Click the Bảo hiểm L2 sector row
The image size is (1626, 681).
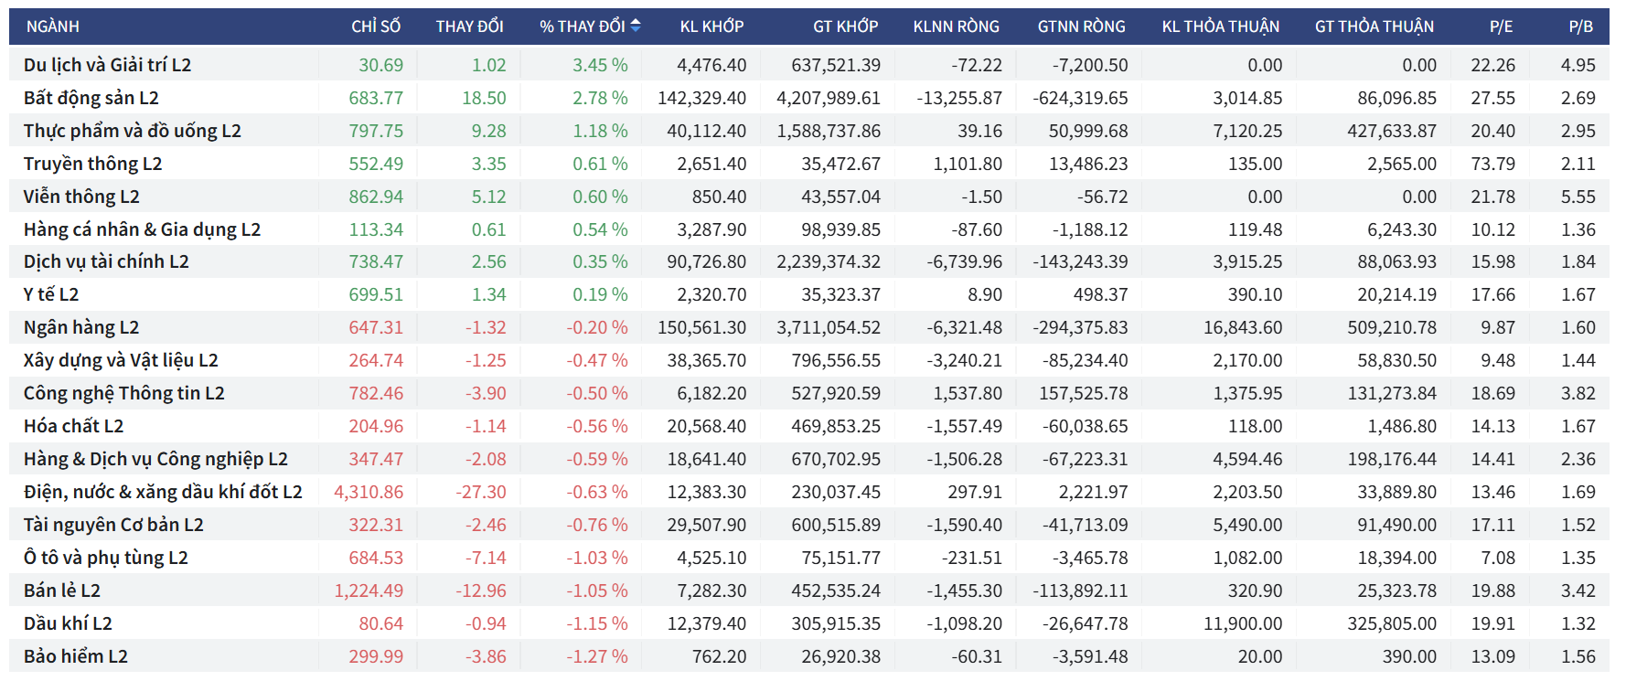[x=76, y=656]
